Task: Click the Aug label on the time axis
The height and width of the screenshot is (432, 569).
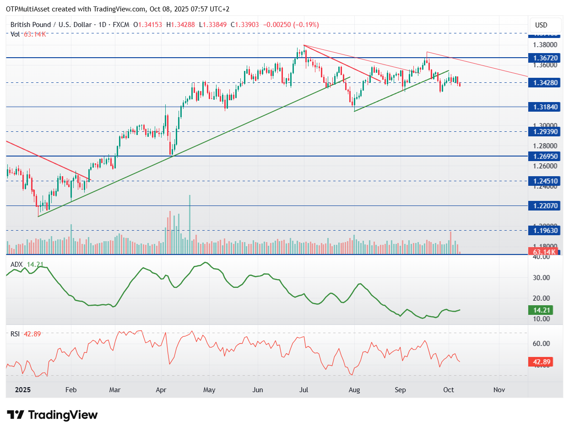Action: tap(353, 390)
